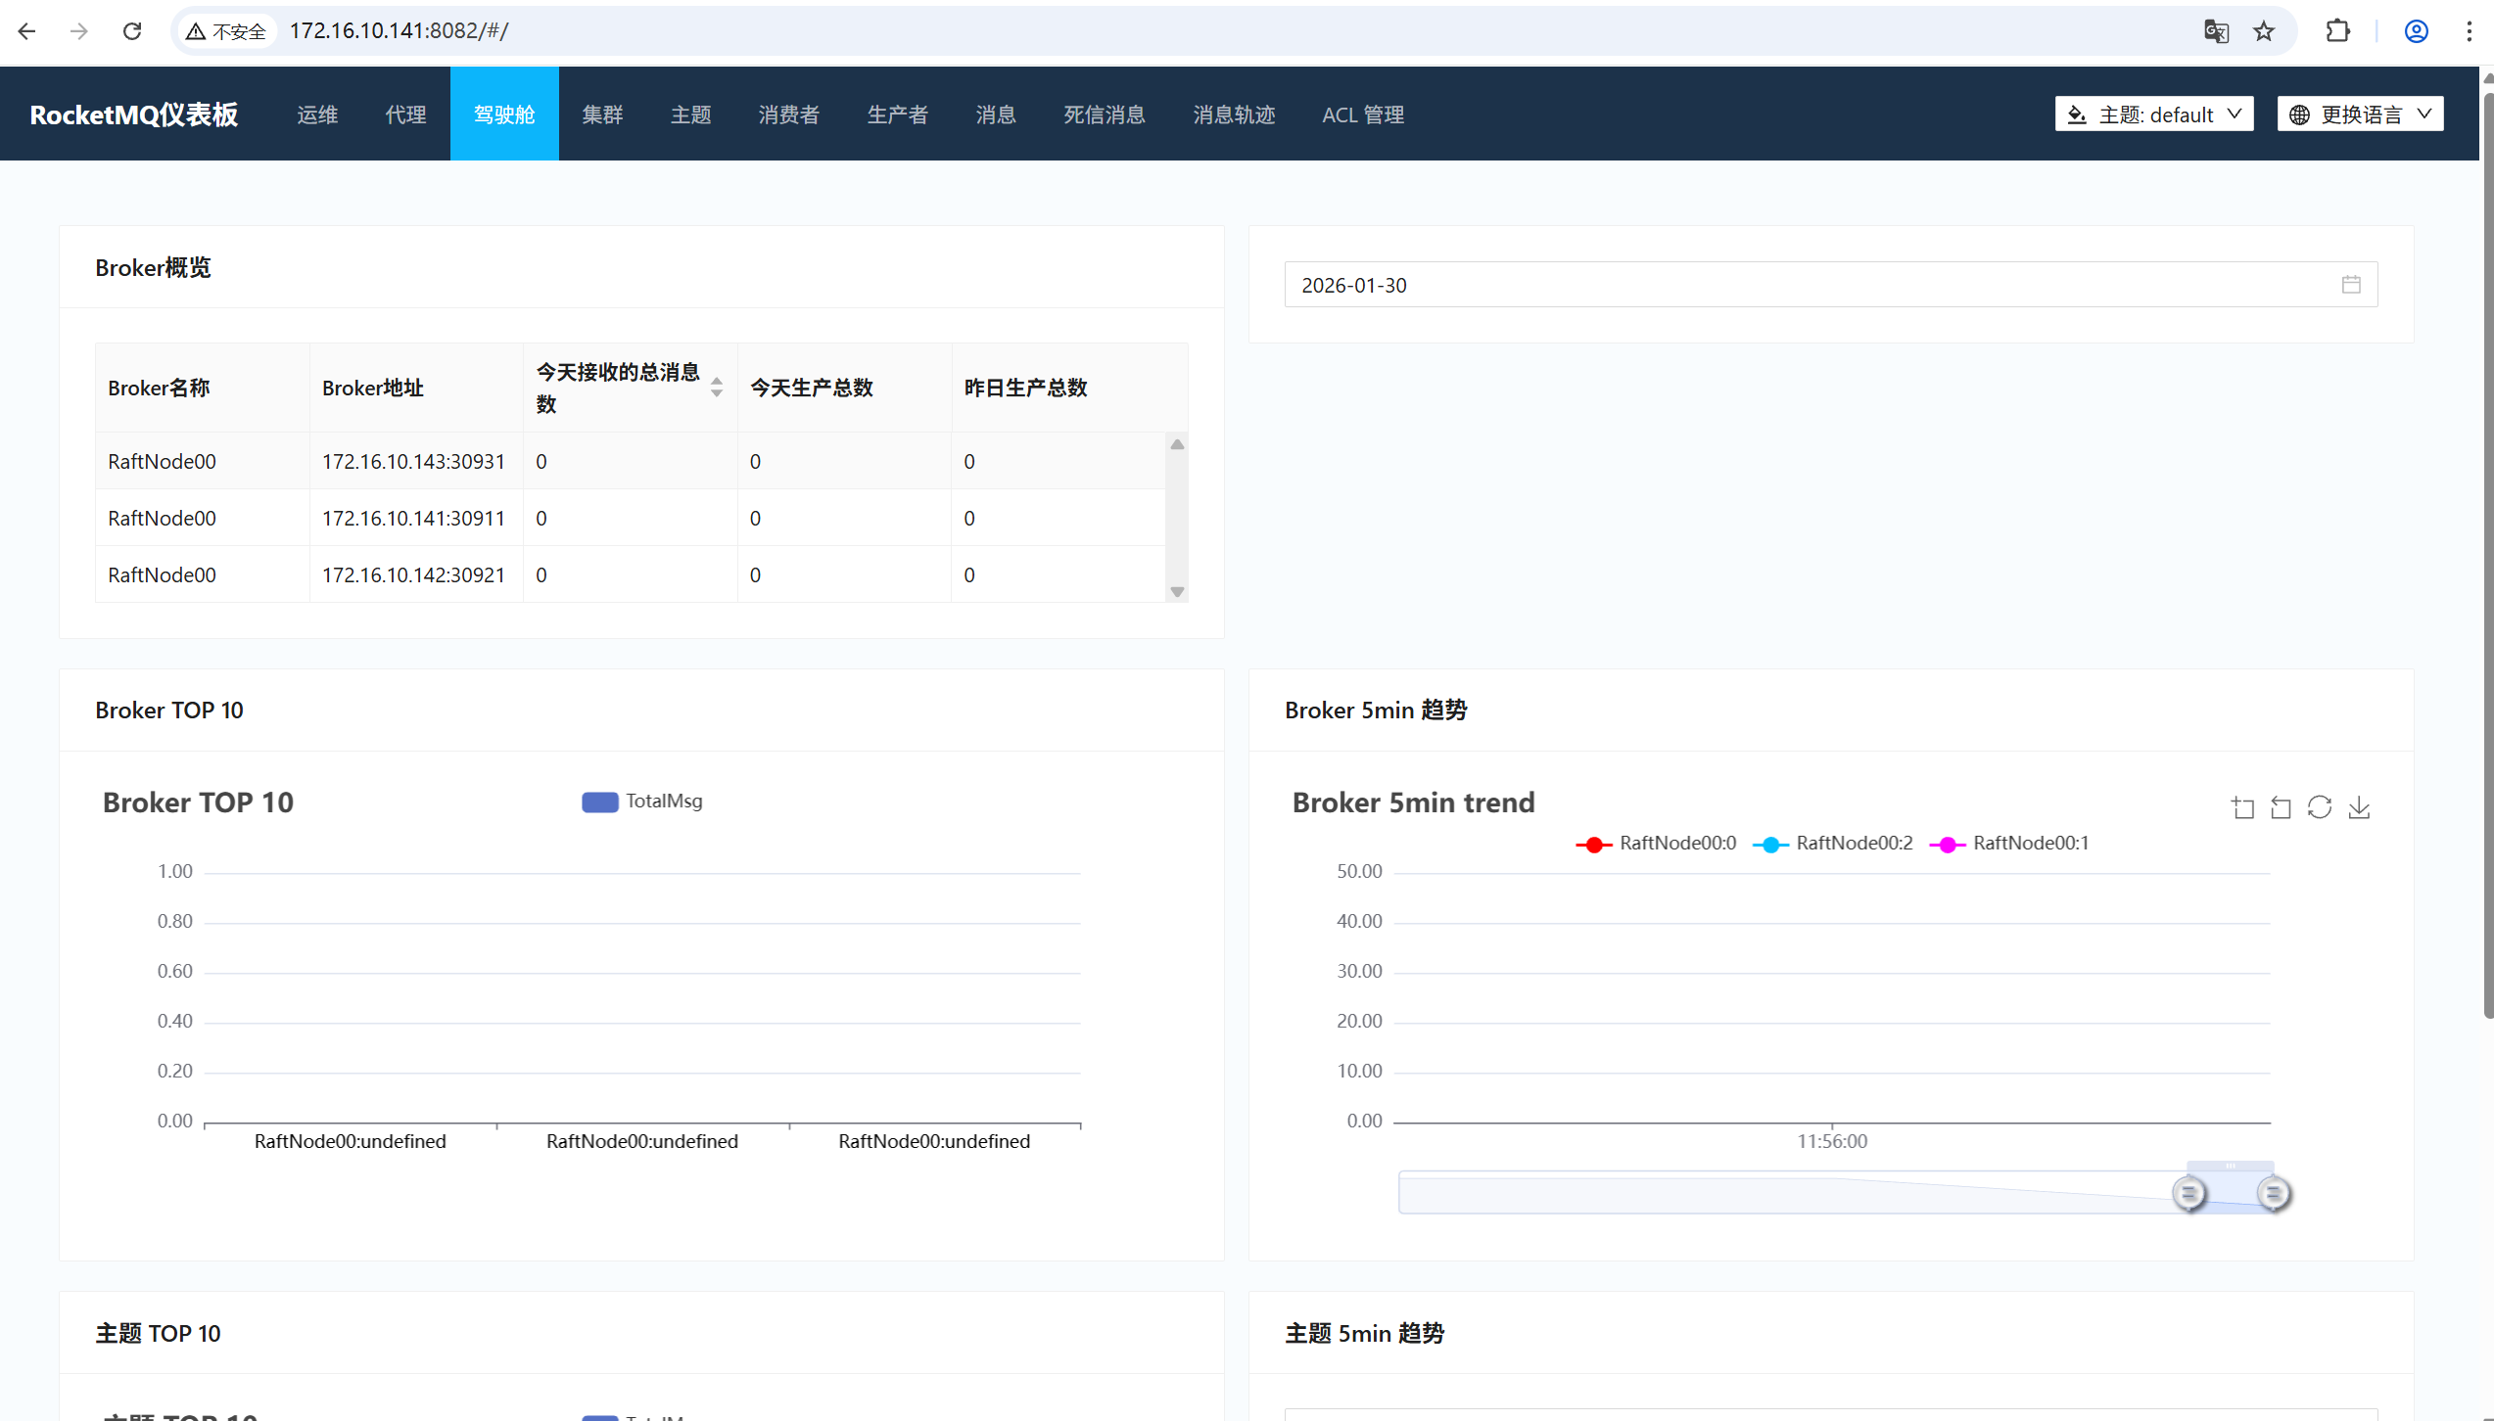Click the globe icon on 更换语言 button
Image resolution: width=2494 pixels, height=1421 pixels.
coord(2301,114)
